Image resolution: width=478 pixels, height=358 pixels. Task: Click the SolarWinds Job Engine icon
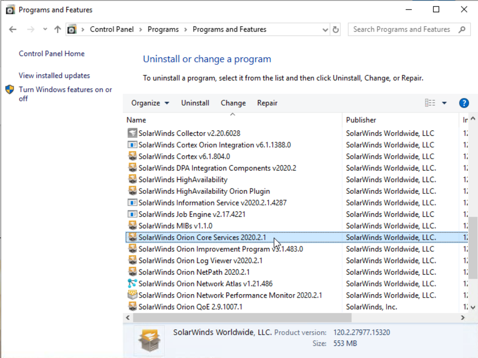(132, 214)
